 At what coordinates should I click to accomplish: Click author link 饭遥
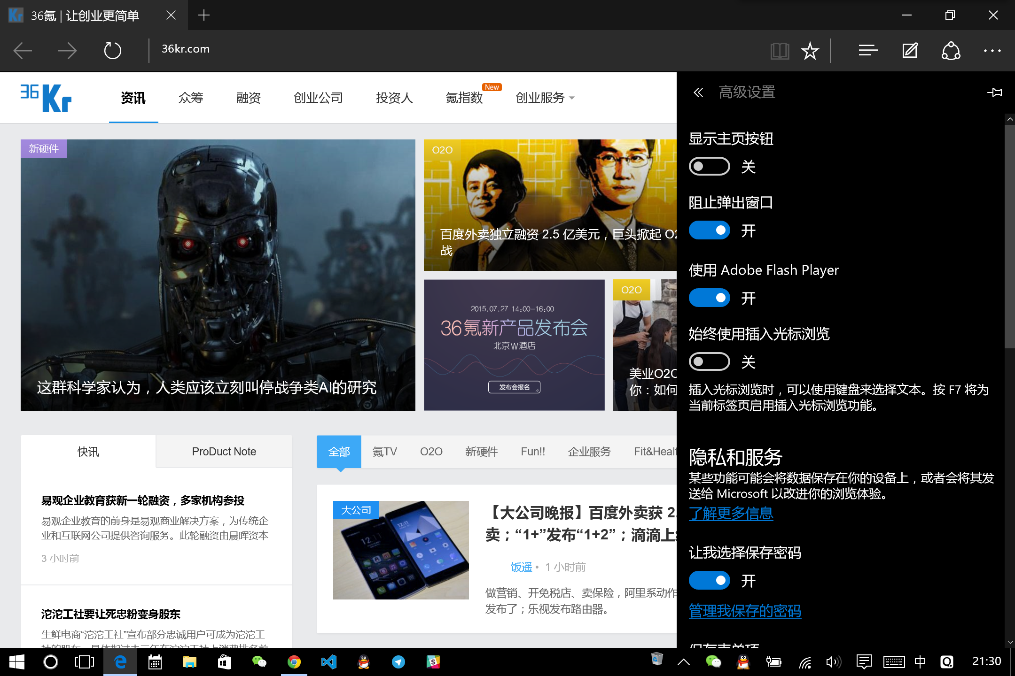click(521, 567)
